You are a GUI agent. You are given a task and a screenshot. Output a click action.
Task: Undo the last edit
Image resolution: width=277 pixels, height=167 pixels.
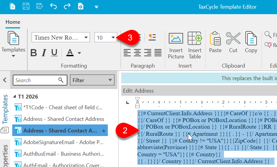[x=53, y=7]
